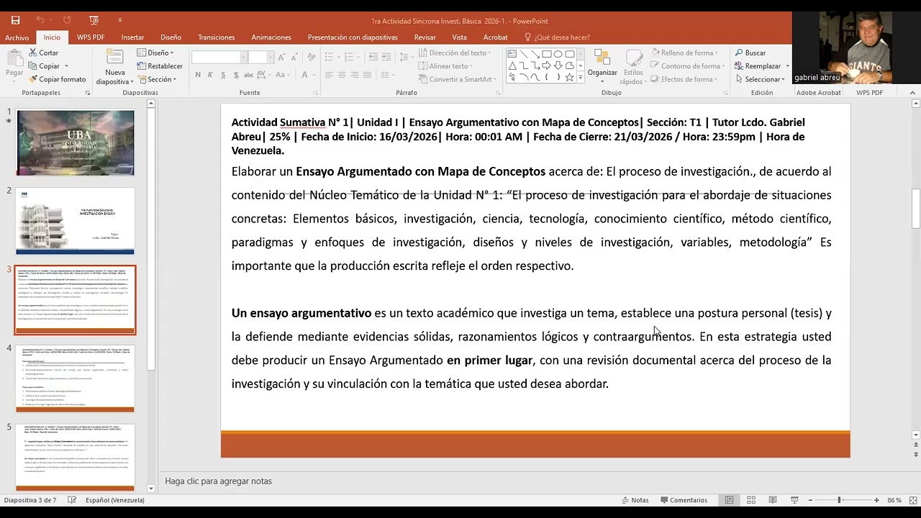Expand the shapes gallery more arrow
The width and height of the screenshot is (921, 518).
[x=580, y=77]
